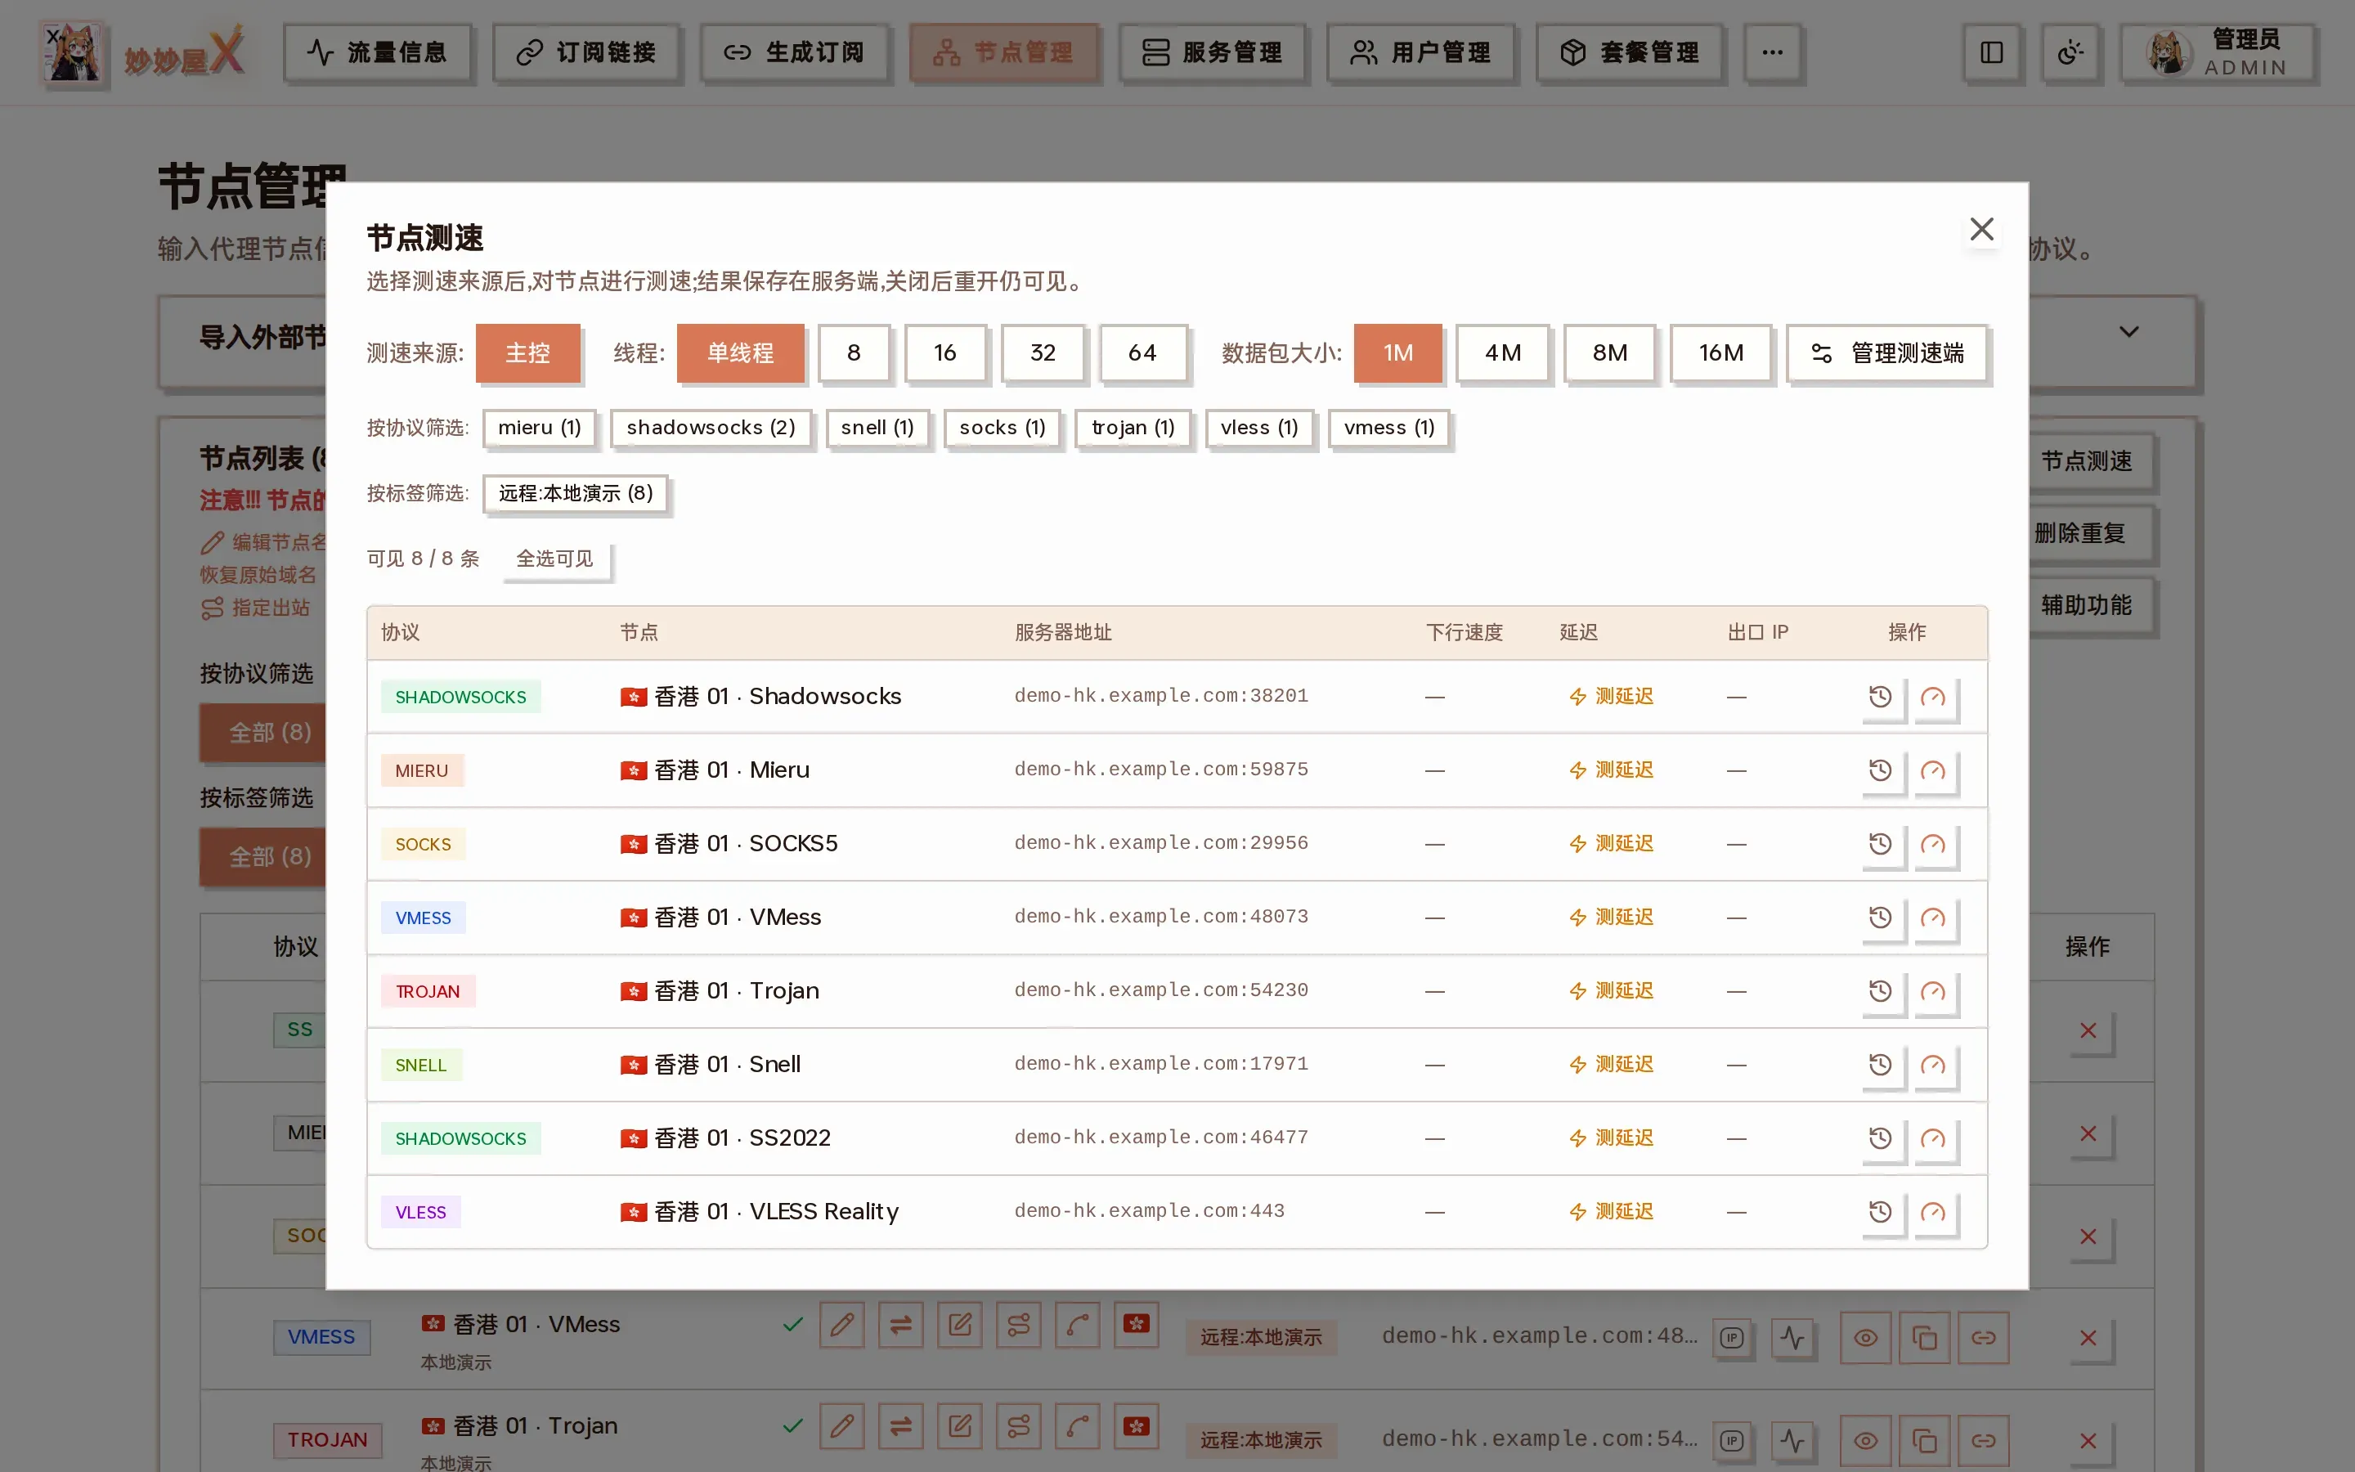
Task: Select 主控 as speed test source
Action: click(527, 352)
